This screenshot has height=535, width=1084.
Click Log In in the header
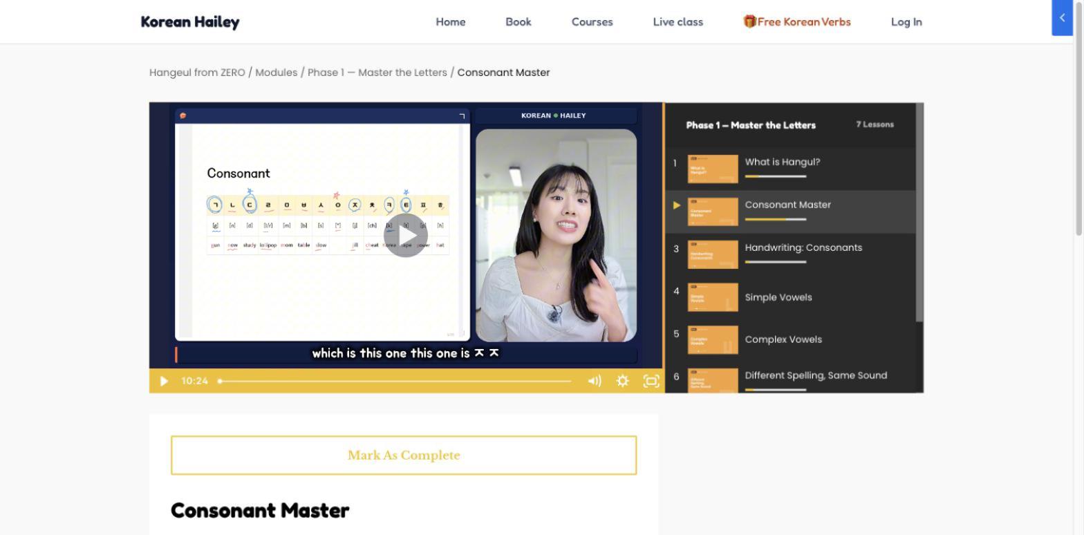click(906, 22)
